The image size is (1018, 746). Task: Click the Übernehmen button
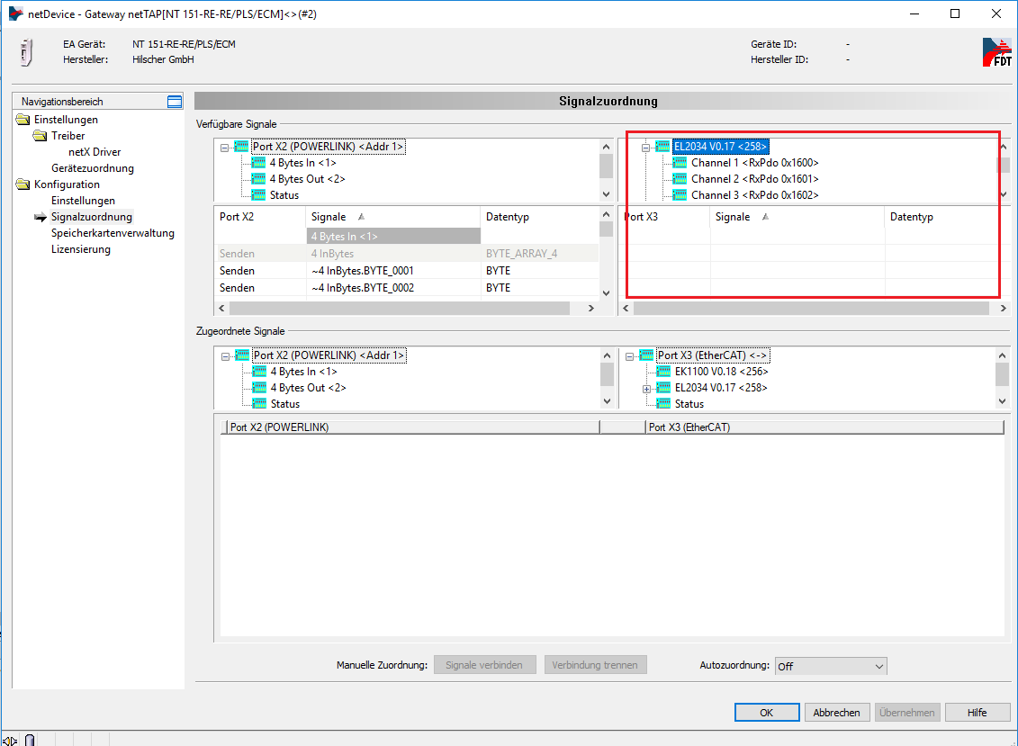907,712
